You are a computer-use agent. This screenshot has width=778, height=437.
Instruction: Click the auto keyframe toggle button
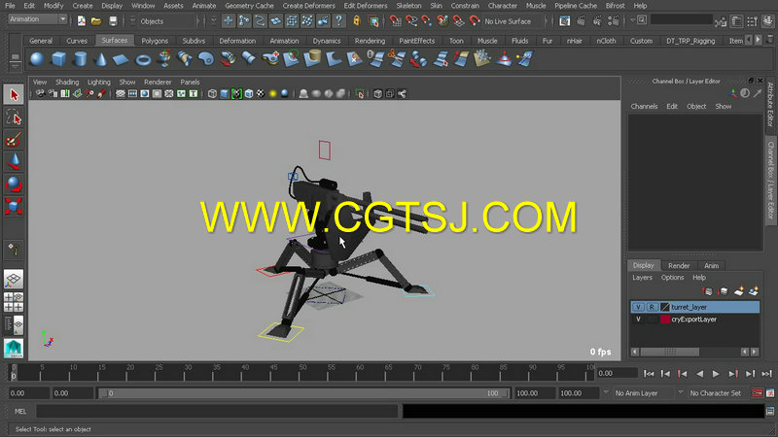click(x=757, y=393)
